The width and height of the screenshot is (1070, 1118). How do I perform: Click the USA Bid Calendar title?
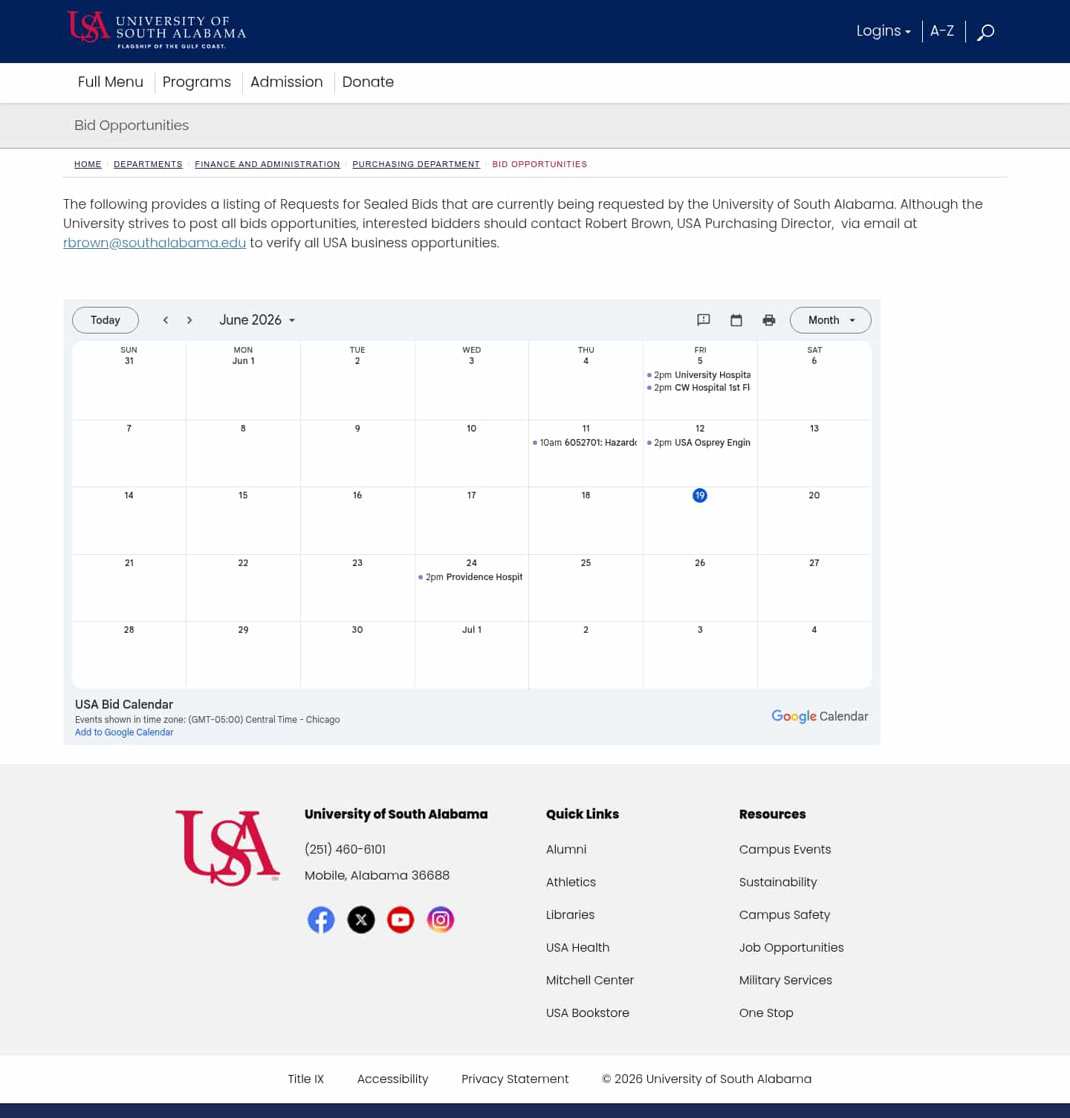click(124, 704)
